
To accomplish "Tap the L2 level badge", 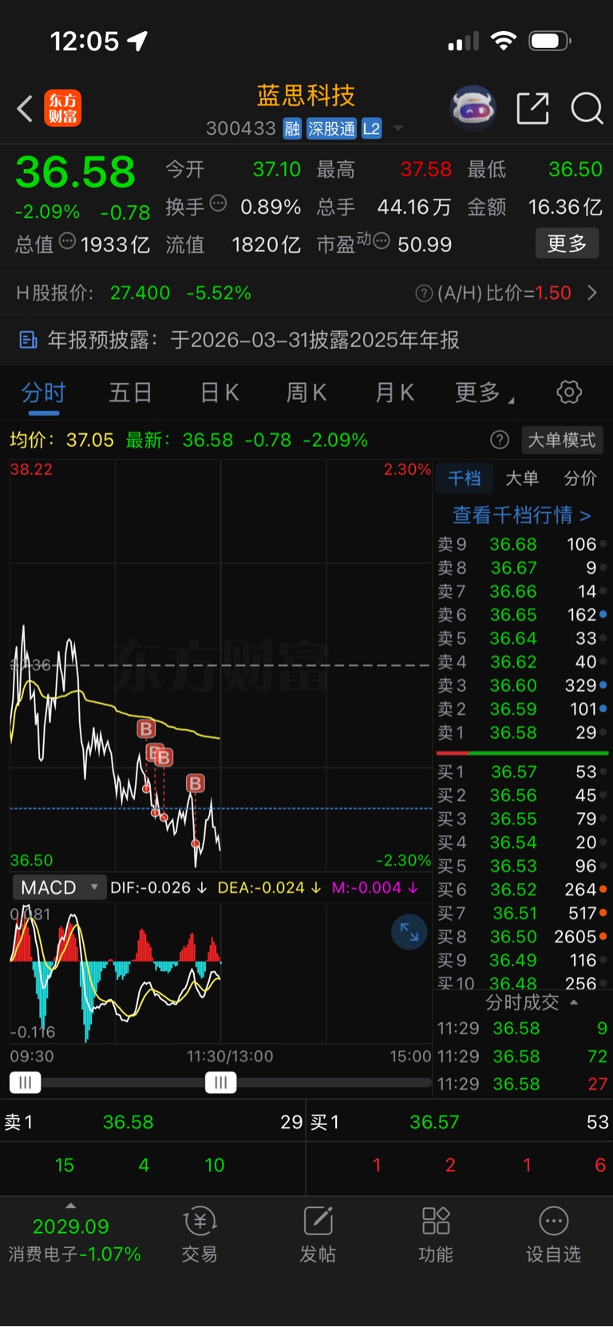I will pyautogui.click(x=371, y=128).
